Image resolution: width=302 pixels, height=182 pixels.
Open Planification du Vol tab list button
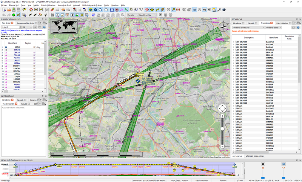click(x=44, y=23)
